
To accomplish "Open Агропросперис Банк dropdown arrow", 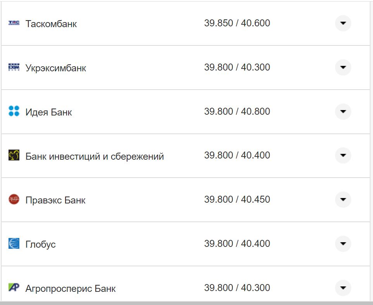I will tap(343, 288).
